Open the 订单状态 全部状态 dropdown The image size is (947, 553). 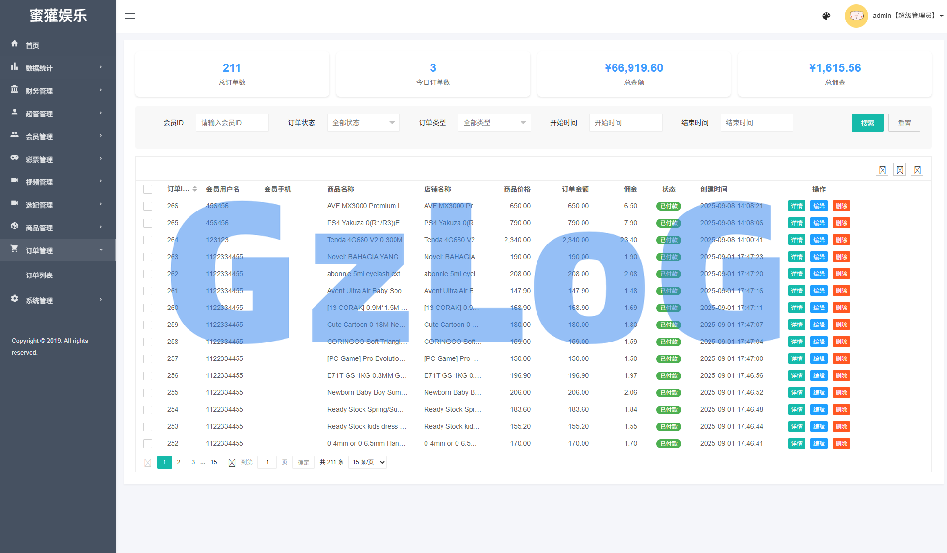tap(363, 123)
